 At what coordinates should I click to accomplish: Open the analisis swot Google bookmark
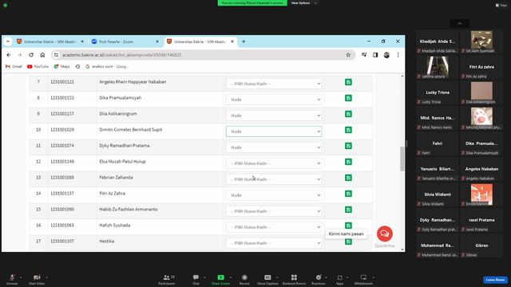107,66
